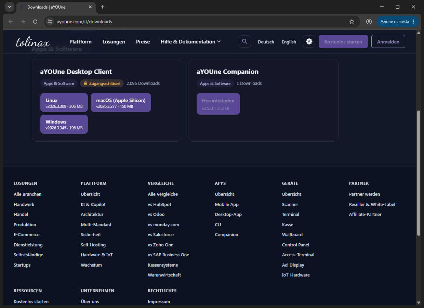Viewport: 424px width, 308px height.
Task: Open the Handwerk footer link
Action: [24, 204]
